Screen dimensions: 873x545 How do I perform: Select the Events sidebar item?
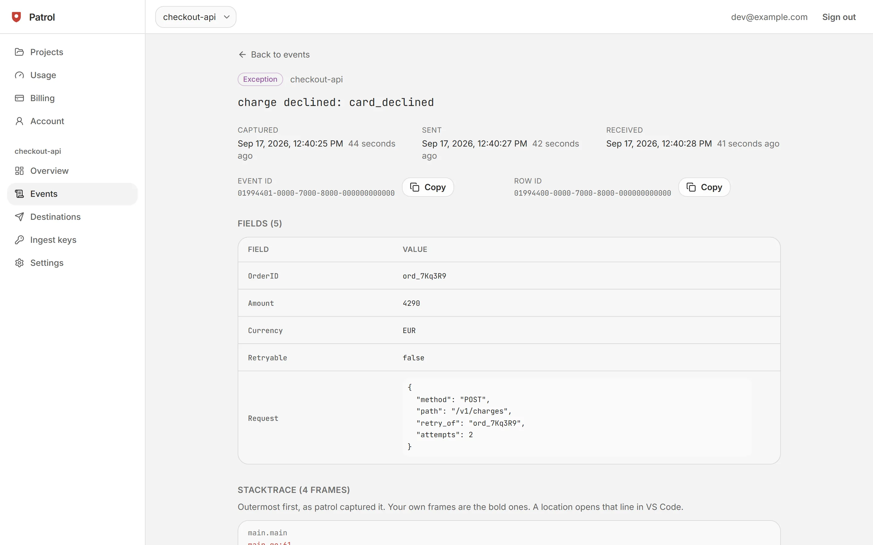point(72,194)
